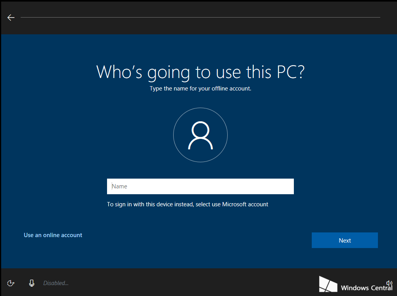Select the Use an online account link

(53, 235)
